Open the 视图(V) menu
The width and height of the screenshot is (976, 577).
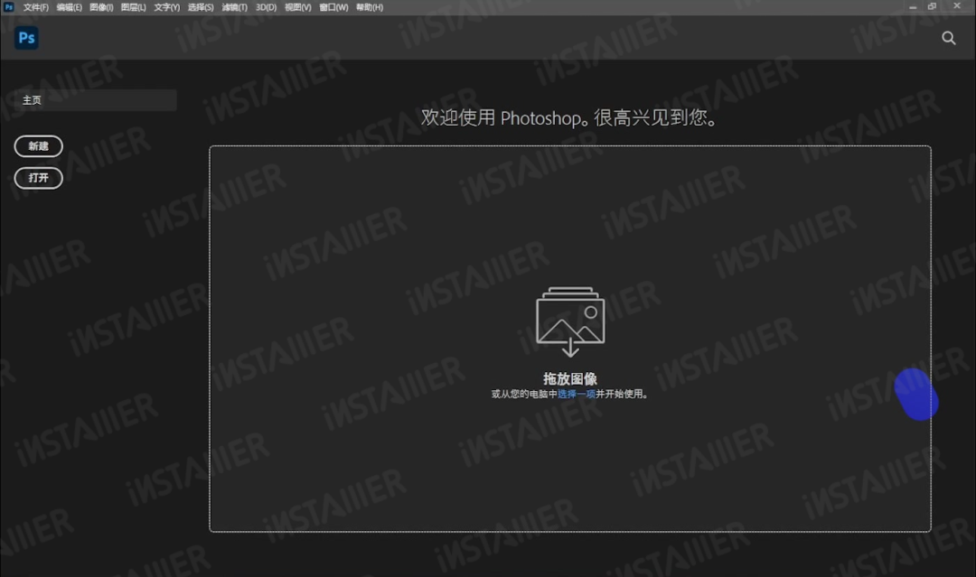297,7
